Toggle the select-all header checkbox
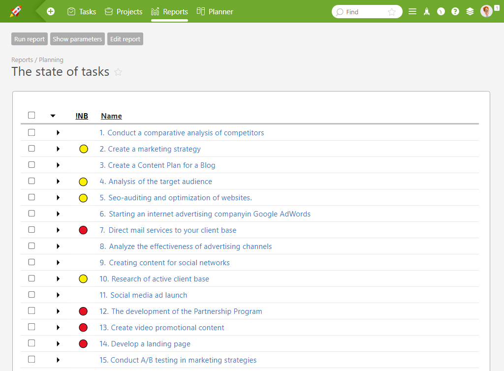504x371 pixels. click(x=31, y=115)
